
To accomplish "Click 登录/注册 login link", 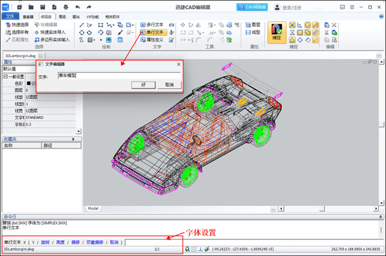I will [292, 8].
